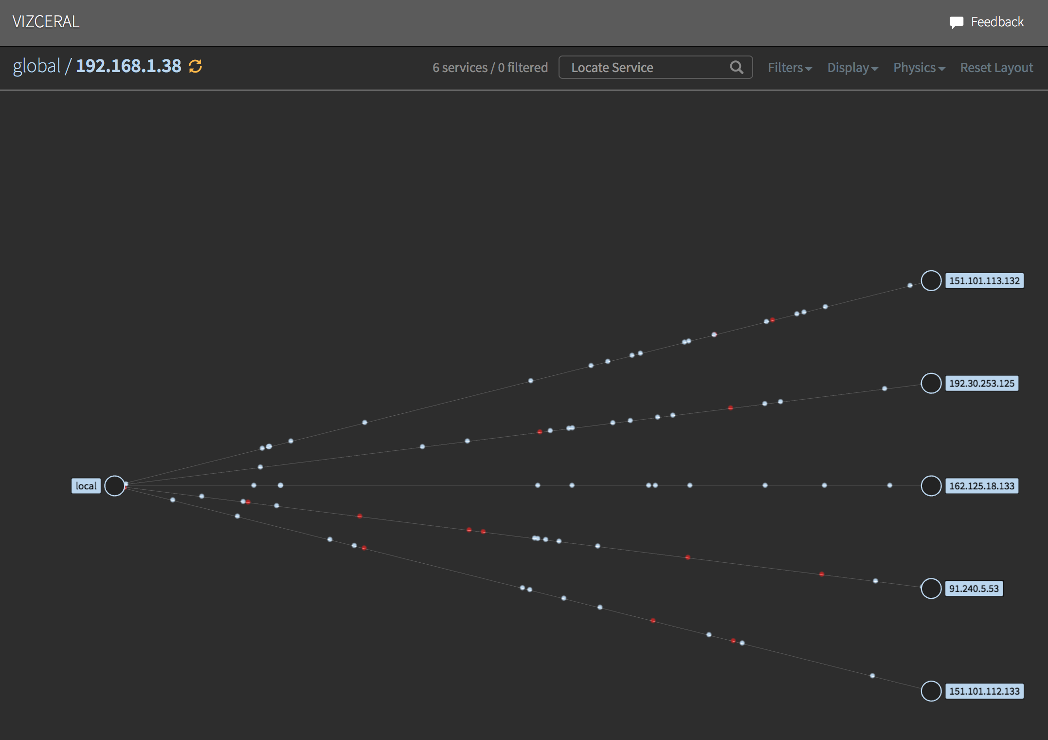This screenshot has height=740, width=1048.
Task: Open the Filters dropdown
Action: pos(789,68)
